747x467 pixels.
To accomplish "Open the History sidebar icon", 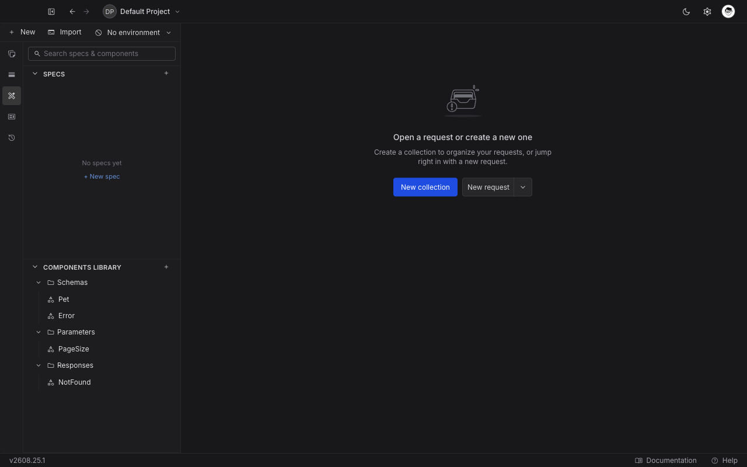I will tap(12, 138).
